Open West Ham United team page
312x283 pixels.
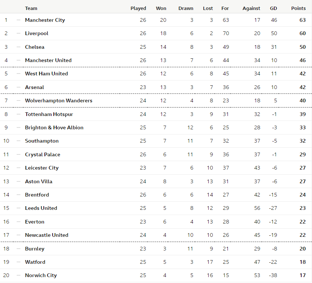(46, 74)
